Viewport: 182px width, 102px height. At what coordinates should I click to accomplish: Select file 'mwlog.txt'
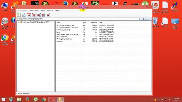pos(59,41)
